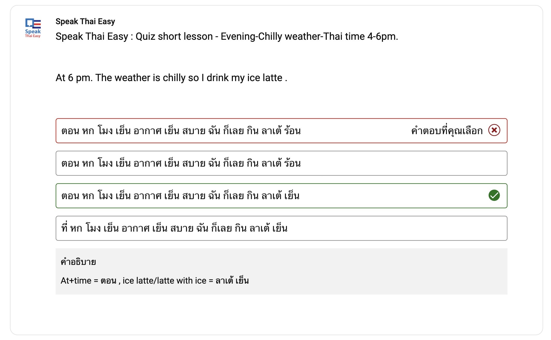Select the green-bordered answer ending in ลาเต้ เย็น
Screen dimensions: 551x340
pyautogui.click(x=281, y=196)
